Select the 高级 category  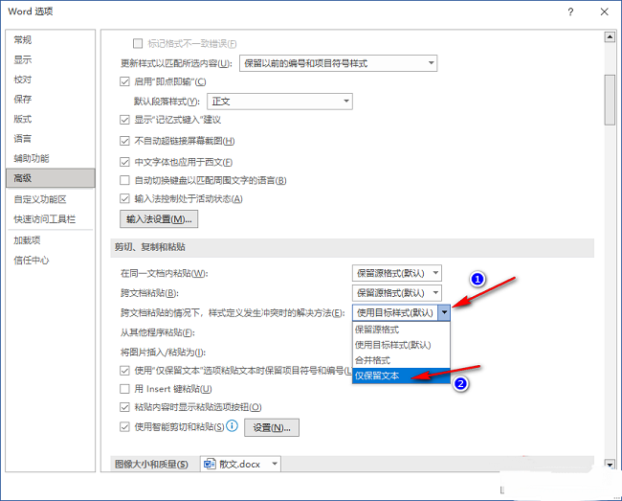tap(51, 178)
